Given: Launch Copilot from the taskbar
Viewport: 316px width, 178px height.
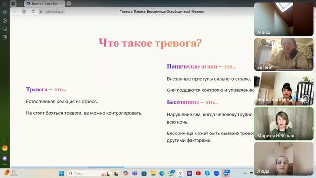Looking at the screenshot, I should tap(126, 173).
